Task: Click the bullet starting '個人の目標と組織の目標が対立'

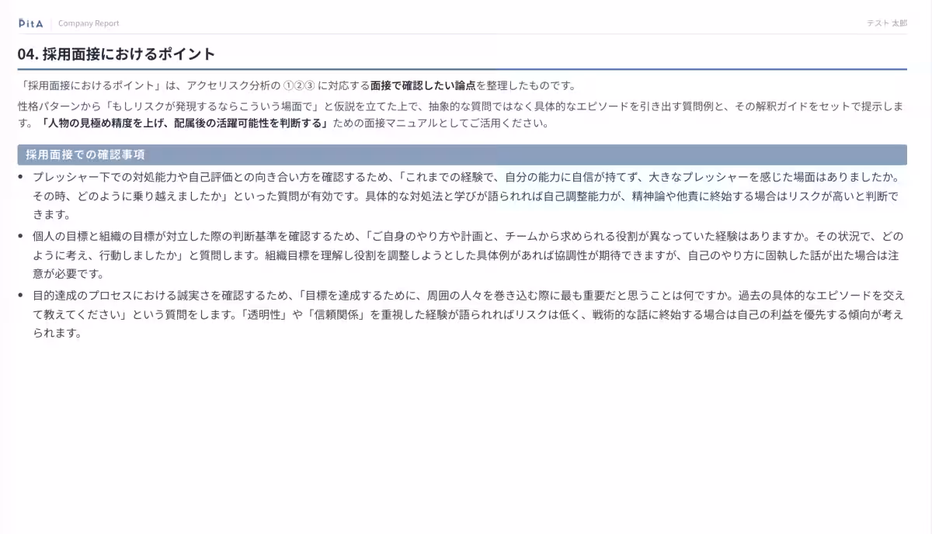Action: [x=468, y=255]
